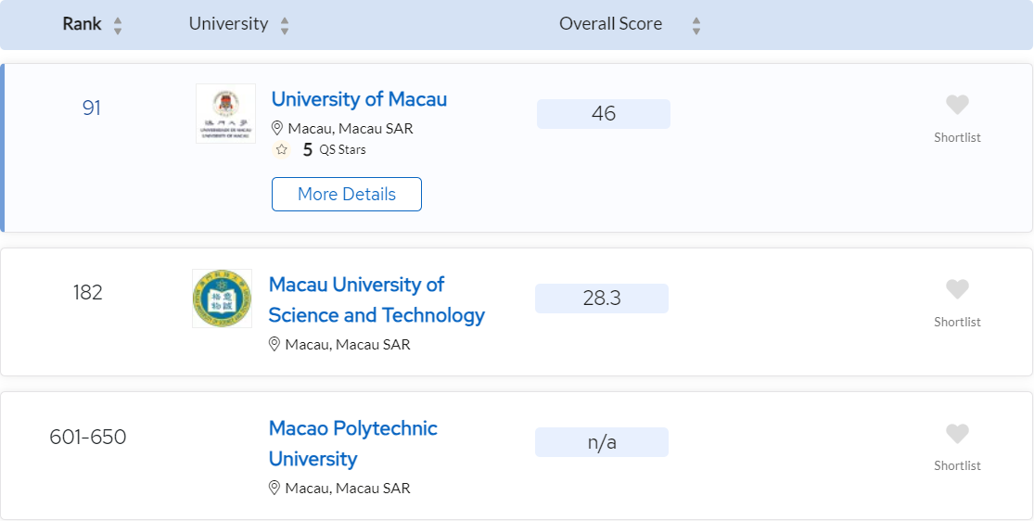The image size is (1034, 521).
Task: Open More Details for University of Macau
Action: tap(347, 194)
